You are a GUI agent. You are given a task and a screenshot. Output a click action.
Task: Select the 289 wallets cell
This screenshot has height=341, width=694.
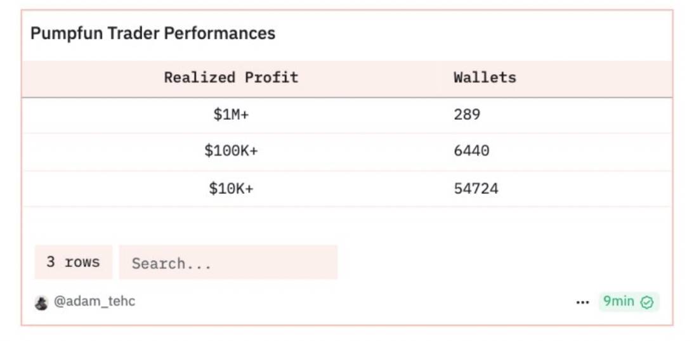click(467, 115)
